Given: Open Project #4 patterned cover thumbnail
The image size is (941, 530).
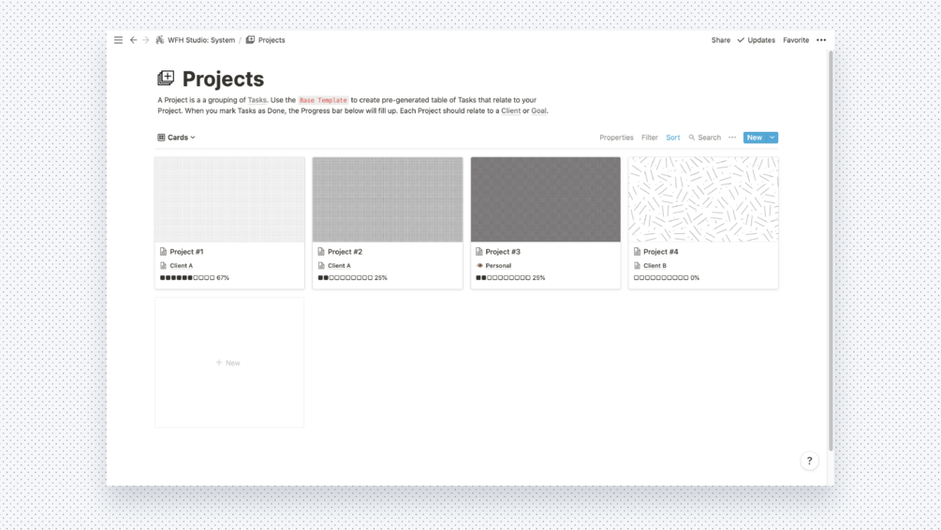Looking at the screenshot, I should click(703, 199).
